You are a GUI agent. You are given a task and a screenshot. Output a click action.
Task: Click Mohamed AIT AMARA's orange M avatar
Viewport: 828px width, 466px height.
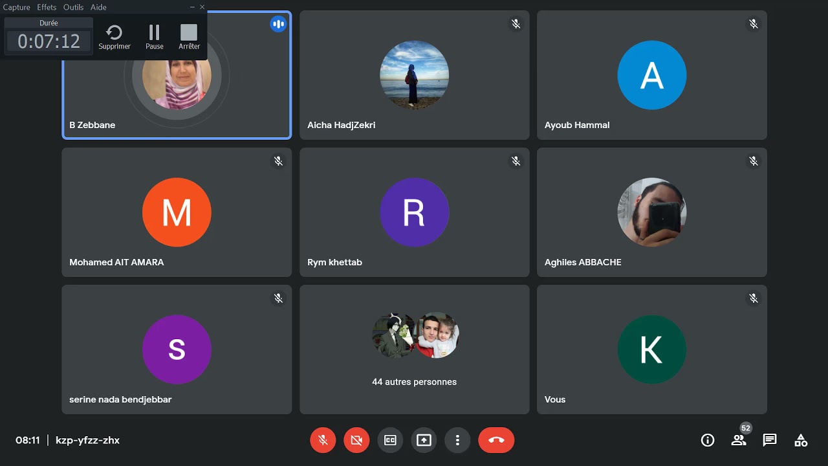(x=177, y=212)
